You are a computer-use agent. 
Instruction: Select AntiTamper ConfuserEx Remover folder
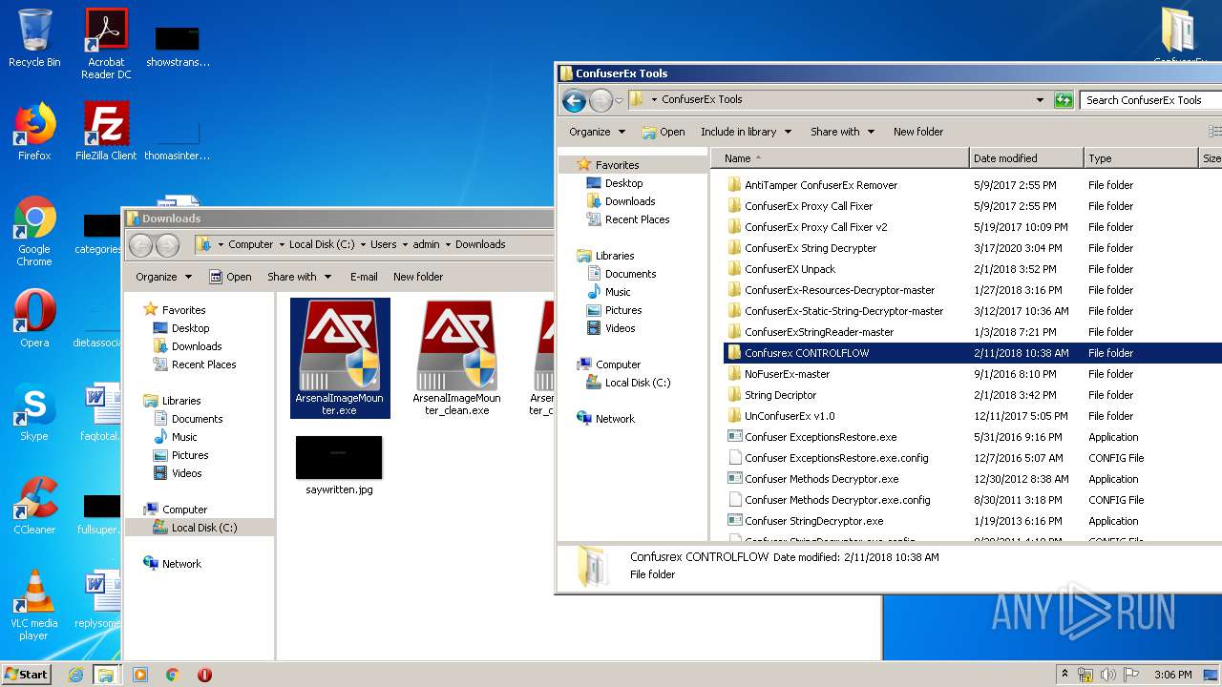pyautogui.click(x=821, y=185)
